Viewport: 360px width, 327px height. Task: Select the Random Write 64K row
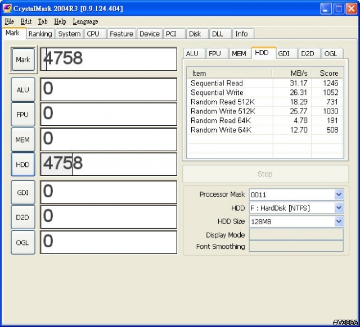coord(265,130)
